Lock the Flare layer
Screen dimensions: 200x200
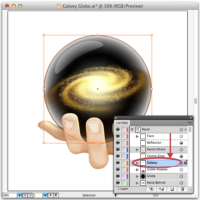pos(123,136)
